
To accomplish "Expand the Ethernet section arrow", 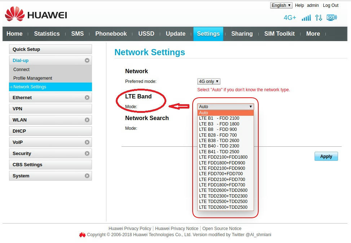I will tap(87, 98).
